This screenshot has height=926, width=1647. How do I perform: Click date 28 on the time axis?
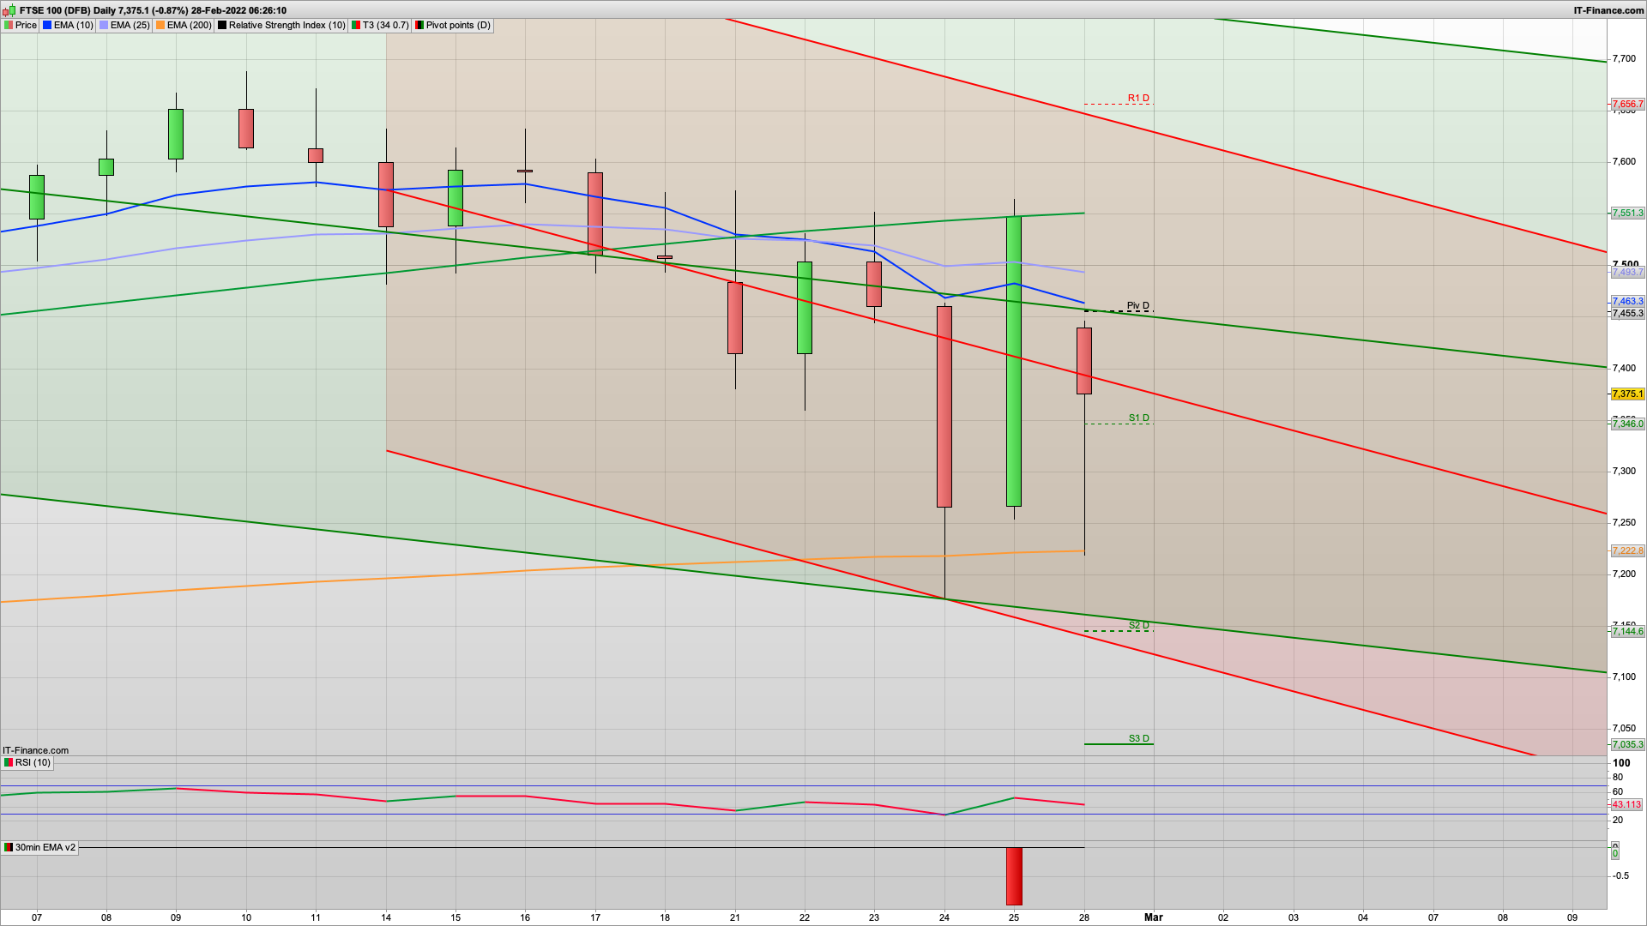(x=1084, y=917)
